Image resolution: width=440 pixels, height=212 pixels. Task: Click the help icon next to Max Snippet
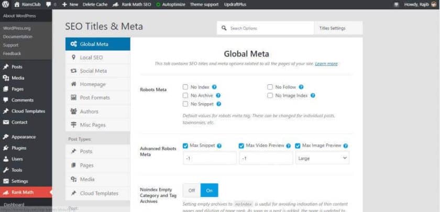(219, 146)
